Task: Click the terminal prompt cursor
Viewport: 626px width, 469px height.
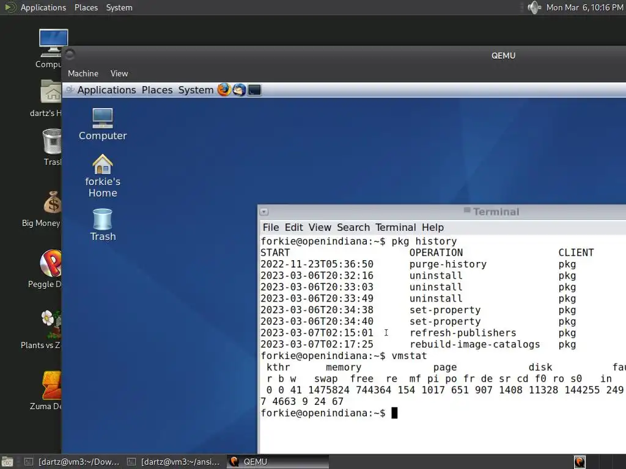Action: coord(394,413)
